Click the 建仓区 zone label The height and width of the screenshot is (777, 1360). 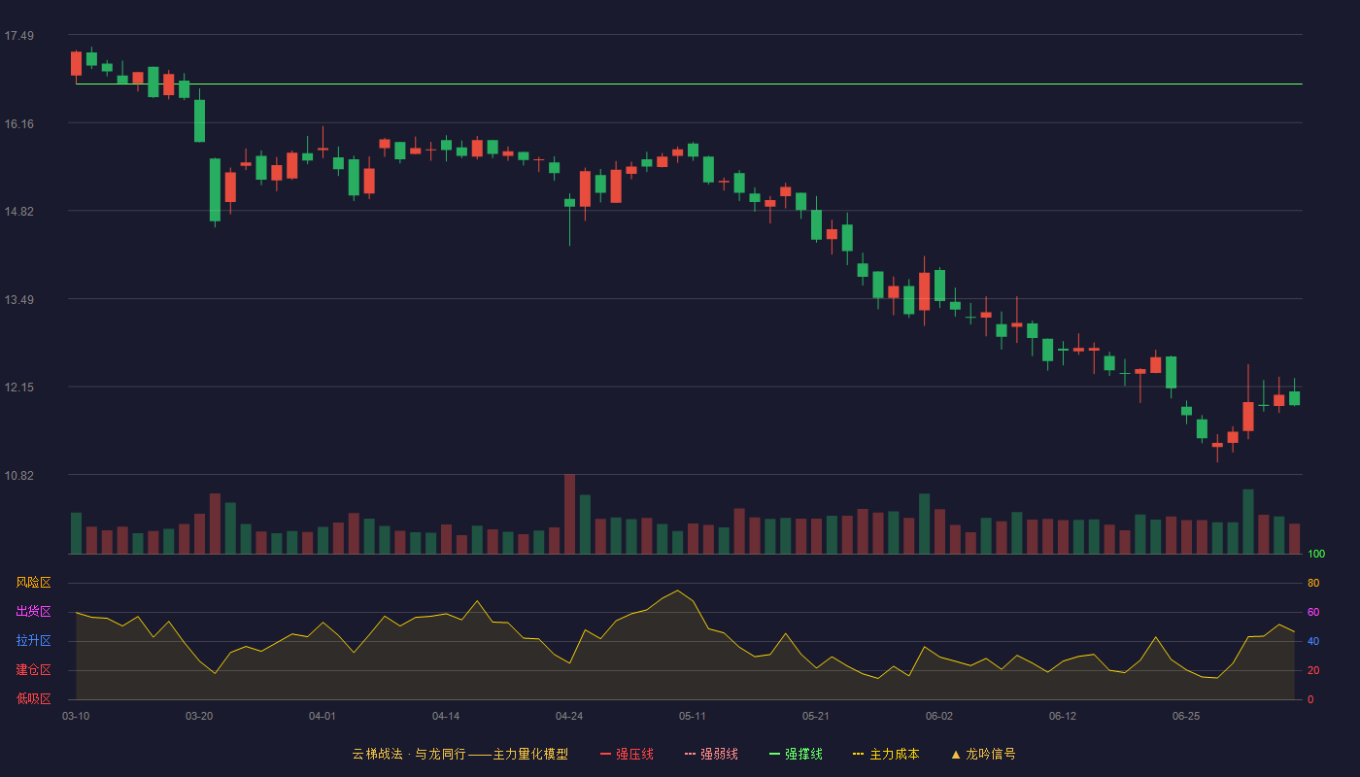33,670
